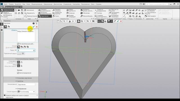This screenshot has width=180, height=101.
Task: Open Радиус label dropdown arrow
Action: point(16,50)
